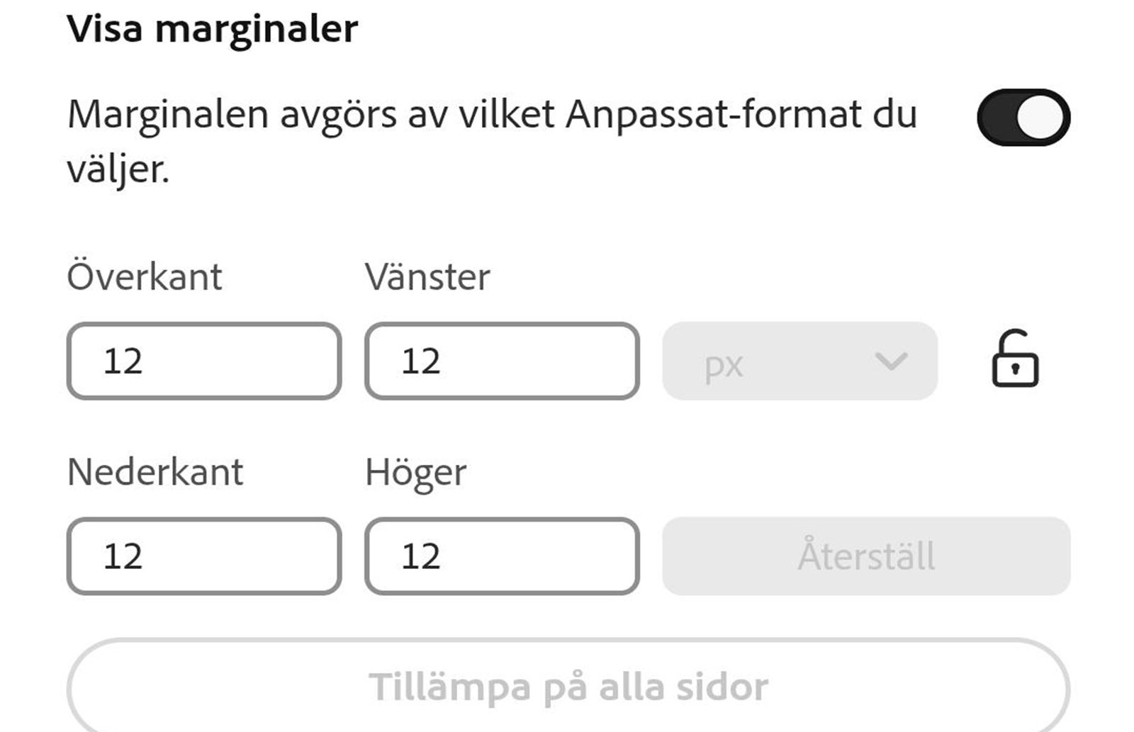Expand the measurement unit selector
The image size is (1134, 732).
[801, 363]
